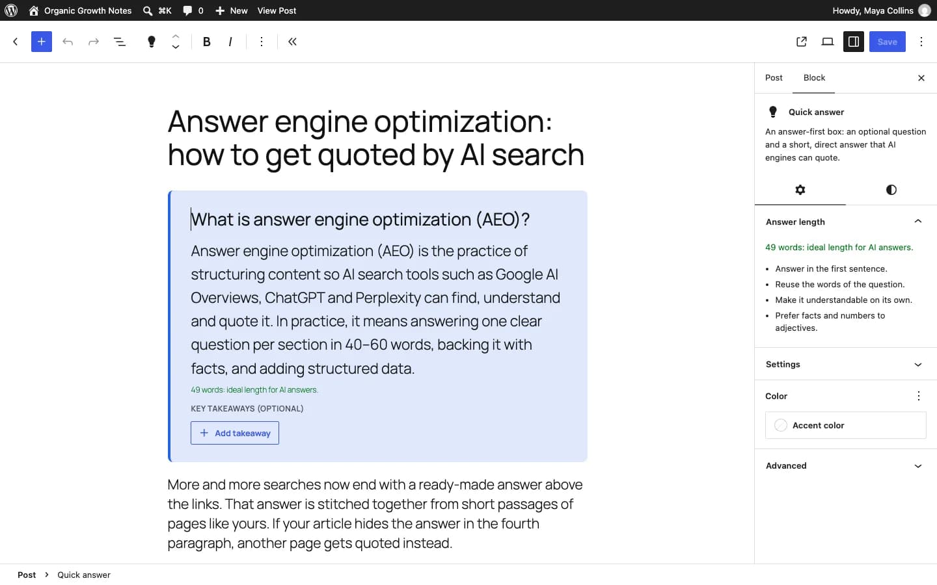Click into the post title field
937x585 pixels.
[x=377, y=138]
